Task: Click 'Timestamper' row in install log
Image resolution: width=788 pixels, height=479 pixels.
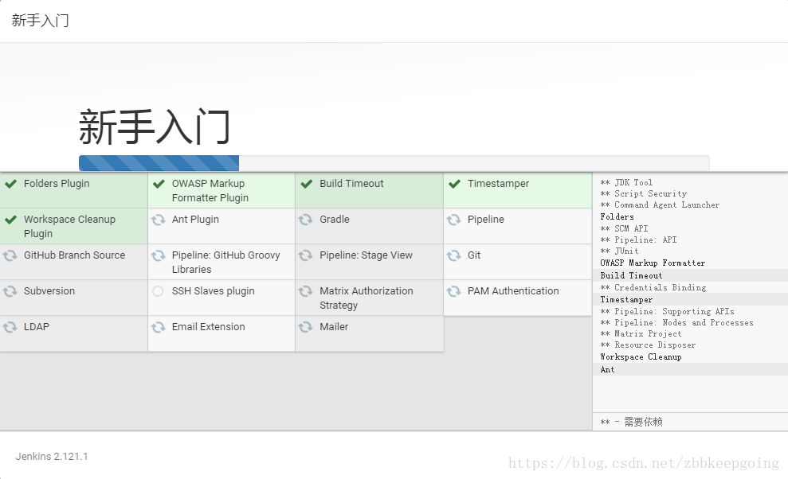Action: point(690,299)
